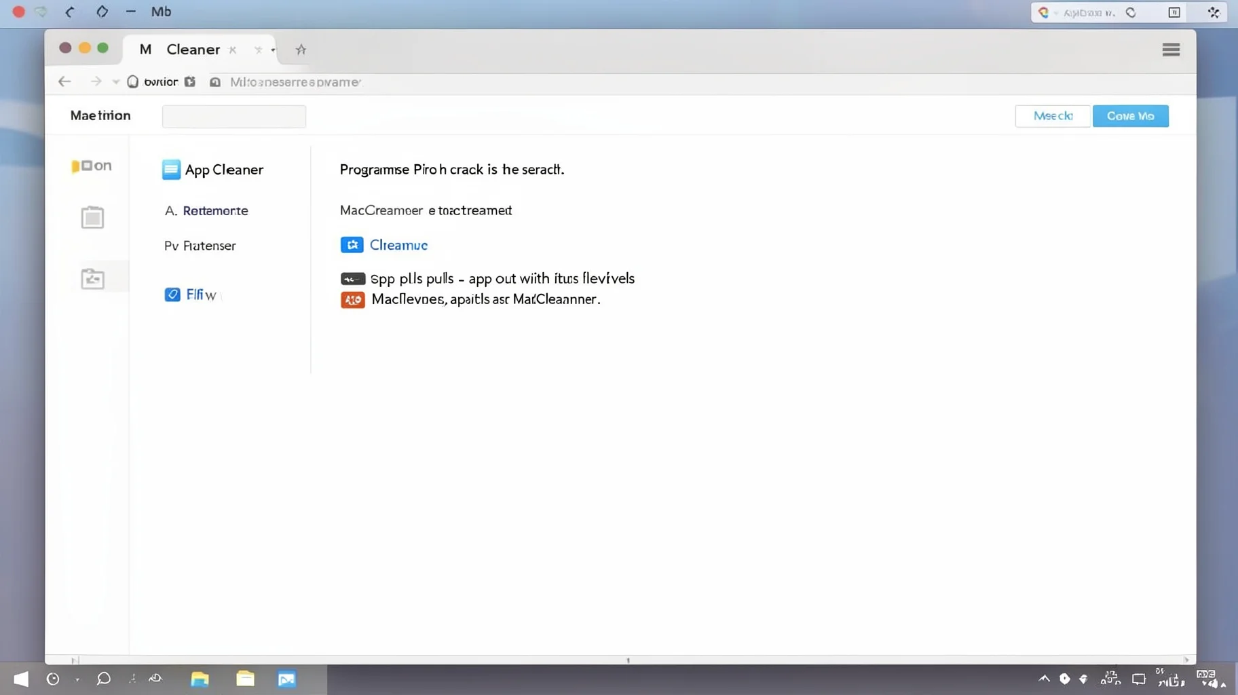This screenshot has height=695, width=1238.
Task: Go back using the left arrow
Action: 64,81
